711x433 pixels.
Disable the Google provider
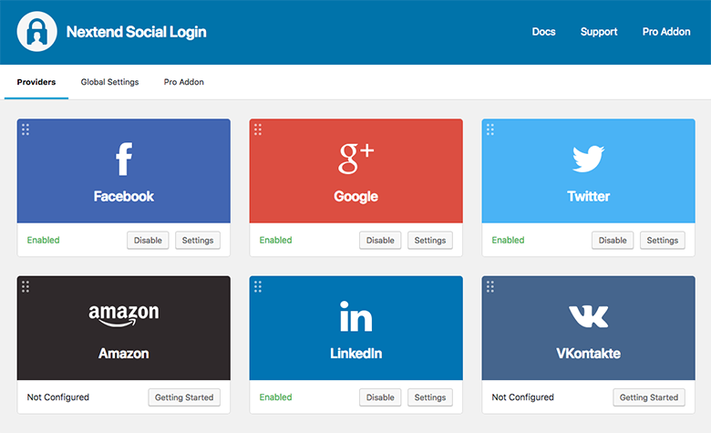point(380,241)
